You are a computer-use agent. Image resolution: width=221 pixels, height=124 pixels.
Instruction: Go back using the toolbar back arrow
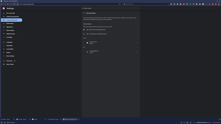(2, 4)
